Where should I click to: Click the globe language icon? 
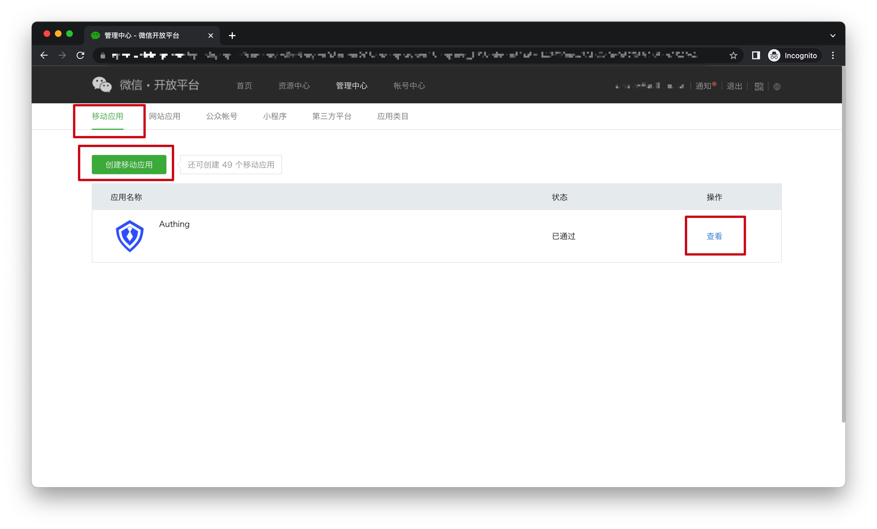point(777,86)
